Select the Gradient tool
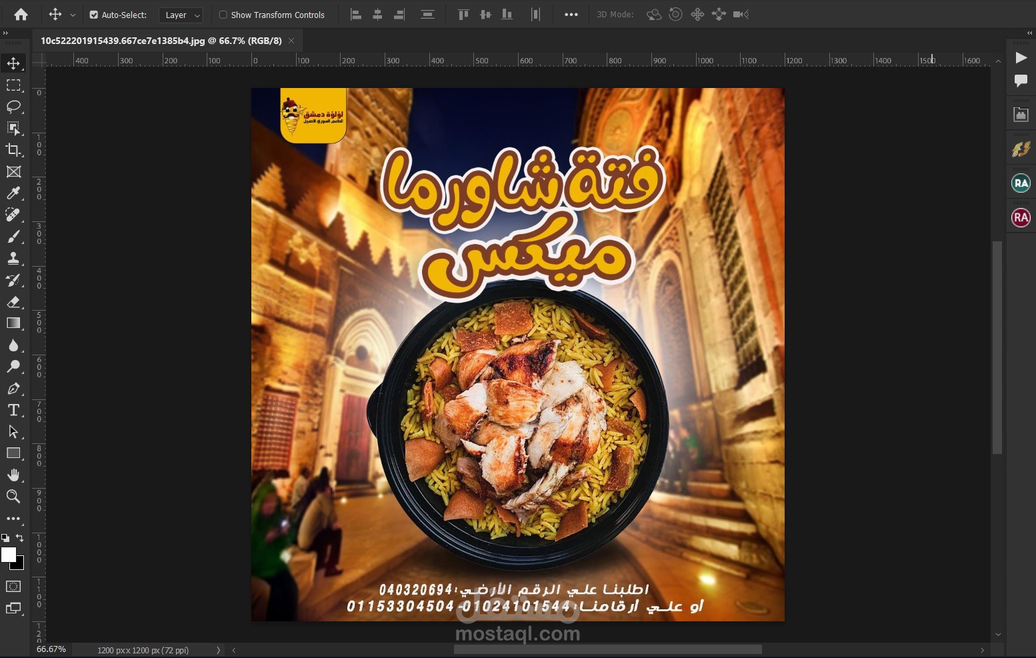This screenshot has height=658, width=1036. (13, 323)
